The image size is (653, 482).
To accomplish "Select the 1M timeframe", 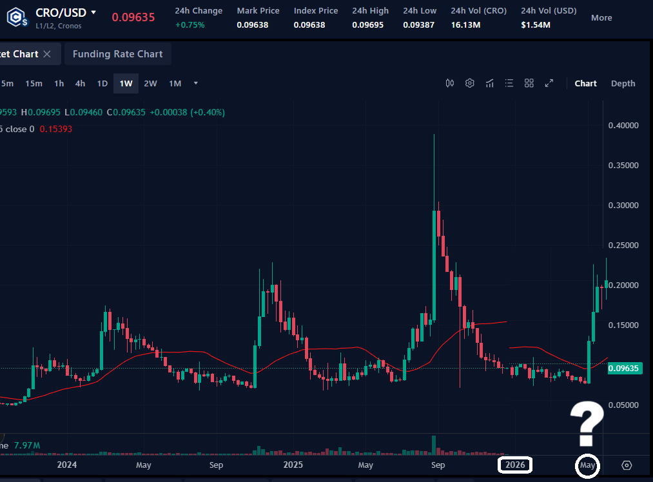I will pyautogui.click(x=175, y=83).
